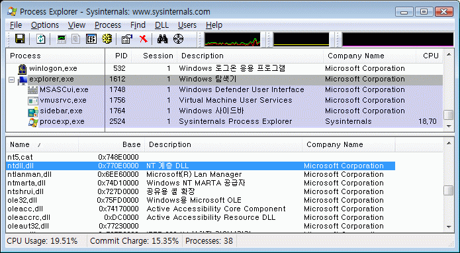This screenshot has height=253, width=460.
Task: Click the process list scrollbar down arrow
Action: point(449,126)
